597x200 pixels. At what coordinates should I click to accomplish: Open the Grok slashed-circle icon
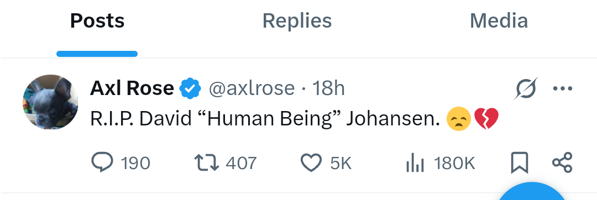click(x=526, y=88)
